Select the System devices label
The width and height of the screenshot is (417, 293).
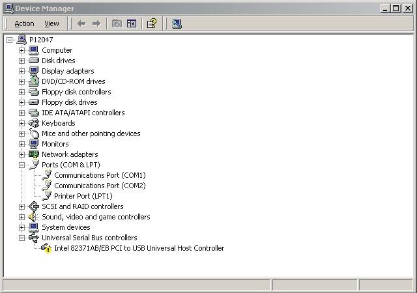coord(66,227)
